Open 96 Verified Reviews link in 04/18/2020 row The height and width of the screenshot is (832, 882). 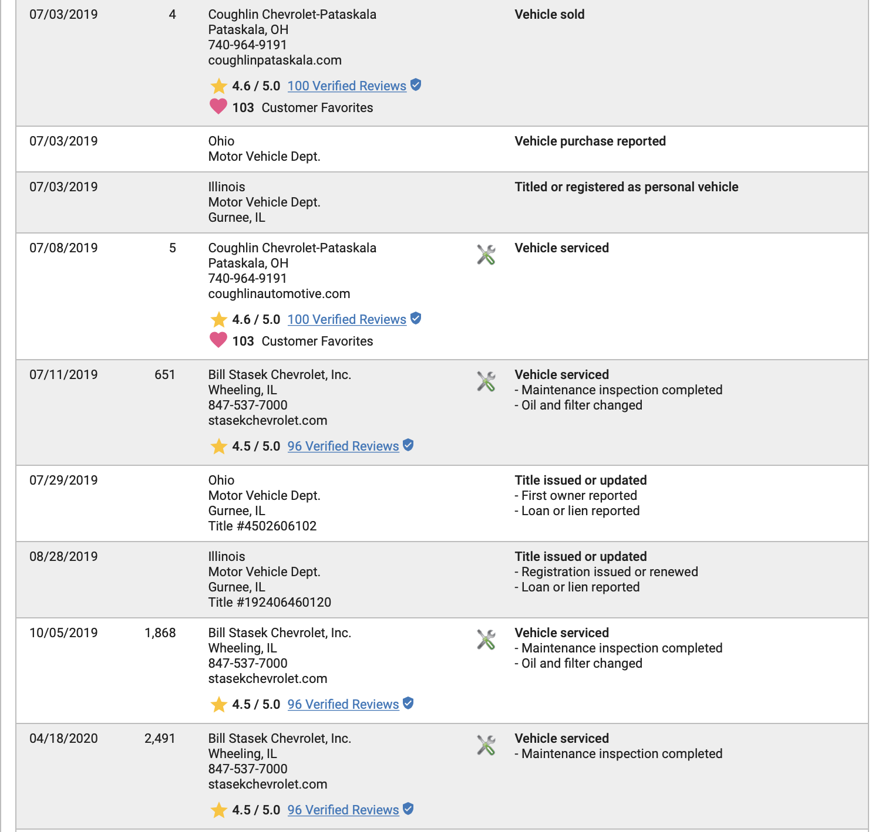pos(344,810)
